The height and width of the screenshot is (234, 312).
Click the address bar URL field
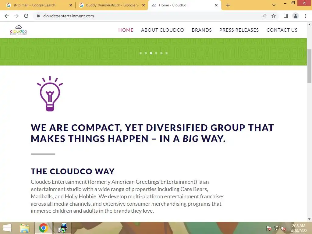147,16
